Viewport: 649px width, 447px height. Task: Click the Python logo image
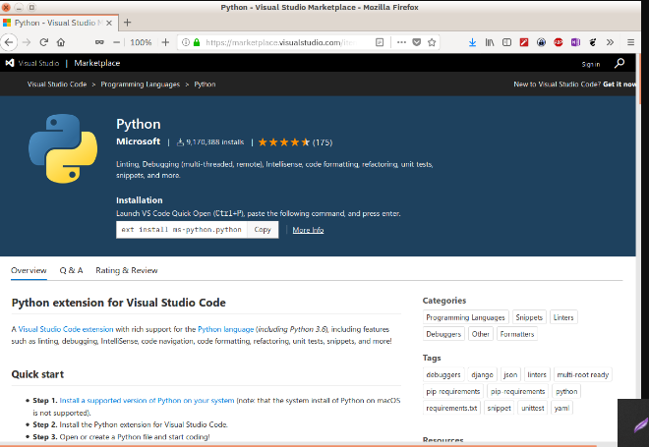click(x=63, y=148)
